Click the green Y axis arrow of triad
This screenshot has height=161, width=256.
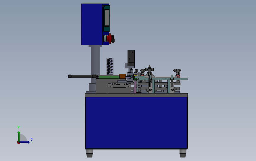click(x=19, y=136)
